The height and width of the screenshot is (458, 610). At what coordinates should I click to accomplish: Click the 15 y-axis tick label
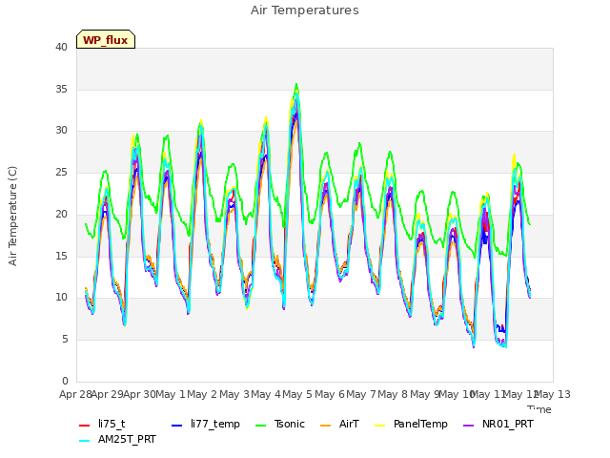(61, 256)
